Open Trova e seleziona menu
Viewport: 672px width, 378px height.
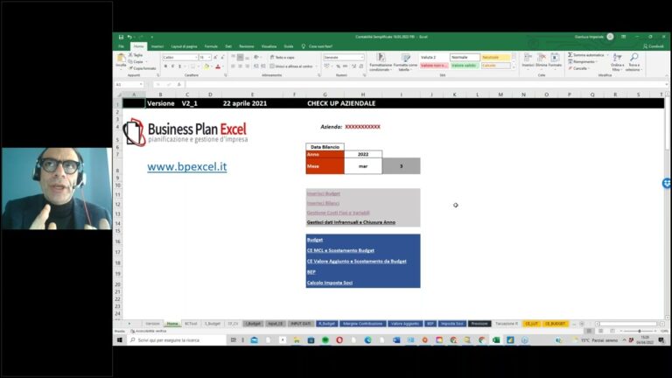point(633,62)
